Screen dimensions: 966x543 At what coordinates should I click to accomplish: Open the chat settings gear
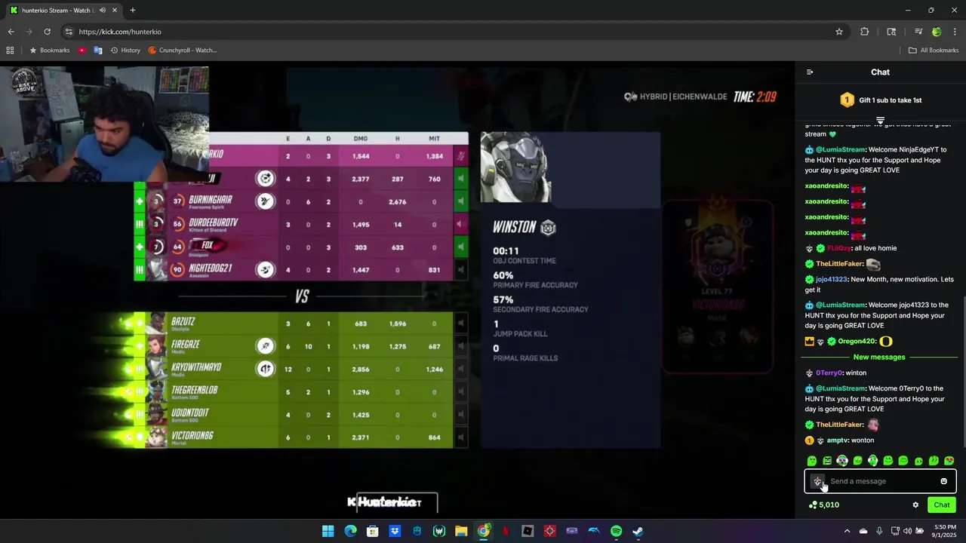pos(915,505)
